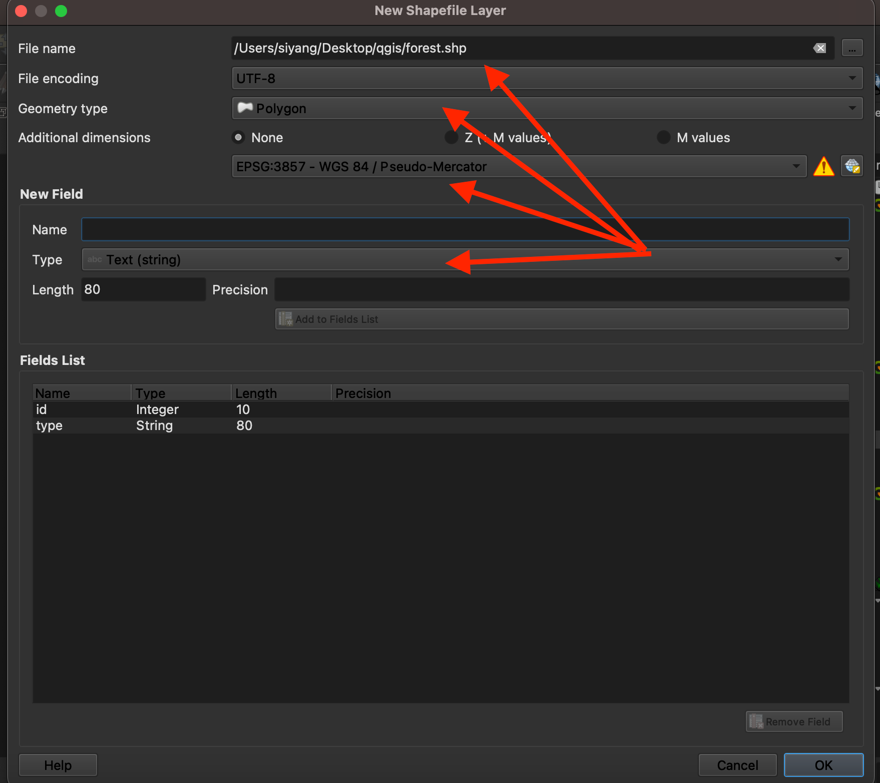The height and width of the screenshot is (783, 880).
Task: Open the file browse button next to File name
Action: [852, 48]
